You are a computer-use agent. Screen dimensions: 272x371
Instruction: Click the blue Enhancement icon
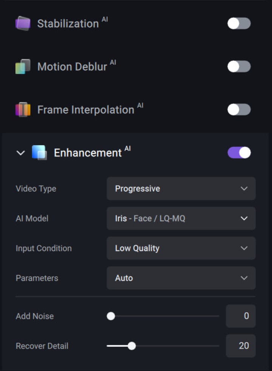39,153
